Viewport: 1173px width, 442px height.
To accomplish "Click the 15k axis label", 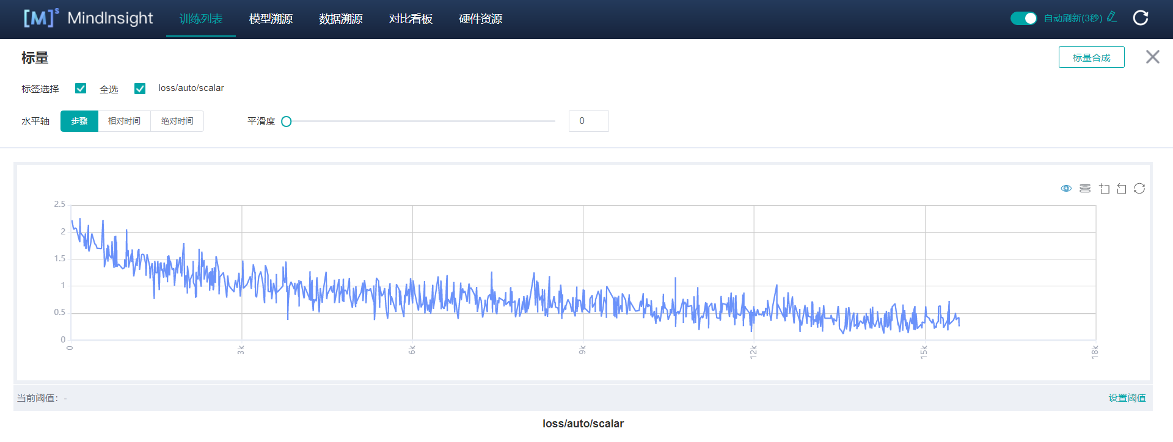I will click(924, 352).
